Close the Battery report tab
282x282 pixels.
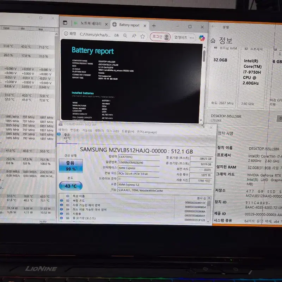[145, 26]
